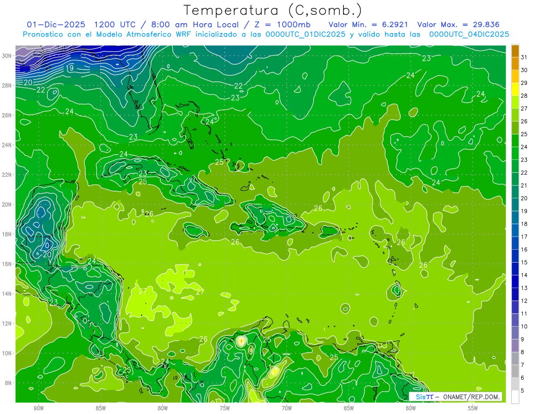Click the 75W longitude axis label
Viewport: 536px width, 414px height.
(225, 409)
